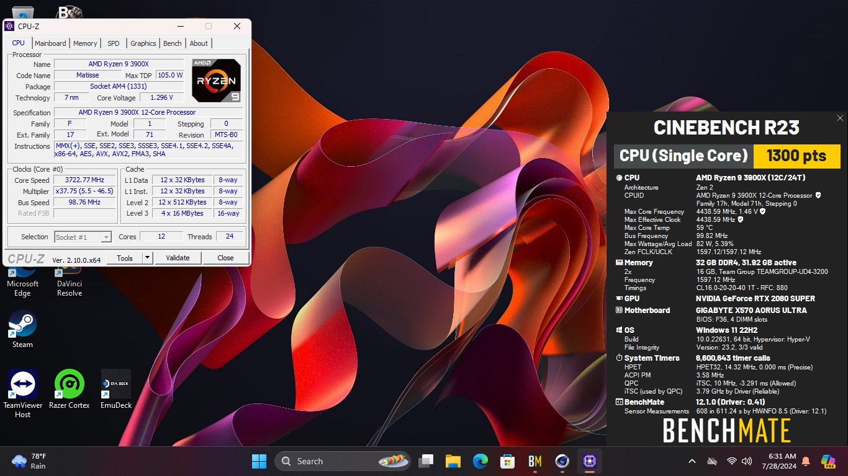This screenshot has height=476, width=848.
Task: Click the Validate button
Action: coord(178,258)
